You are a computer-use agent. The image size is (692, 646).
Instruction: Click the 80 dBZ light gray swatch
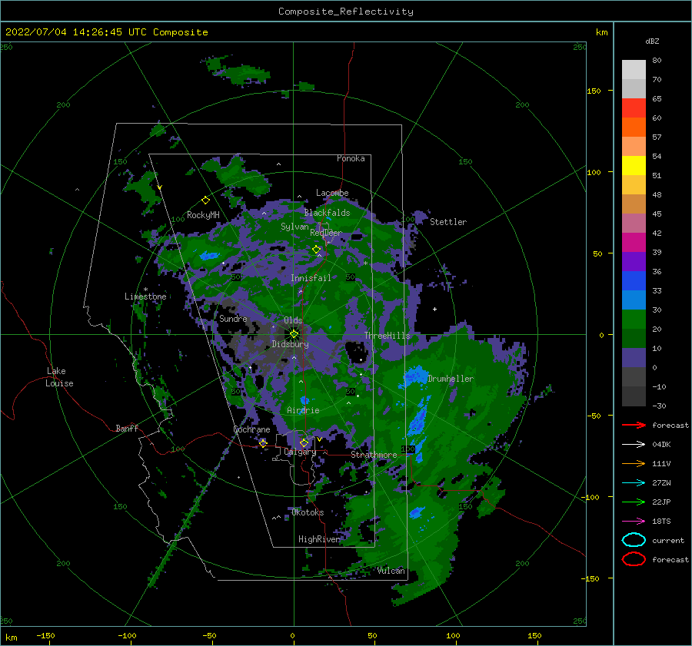(634, 70)
